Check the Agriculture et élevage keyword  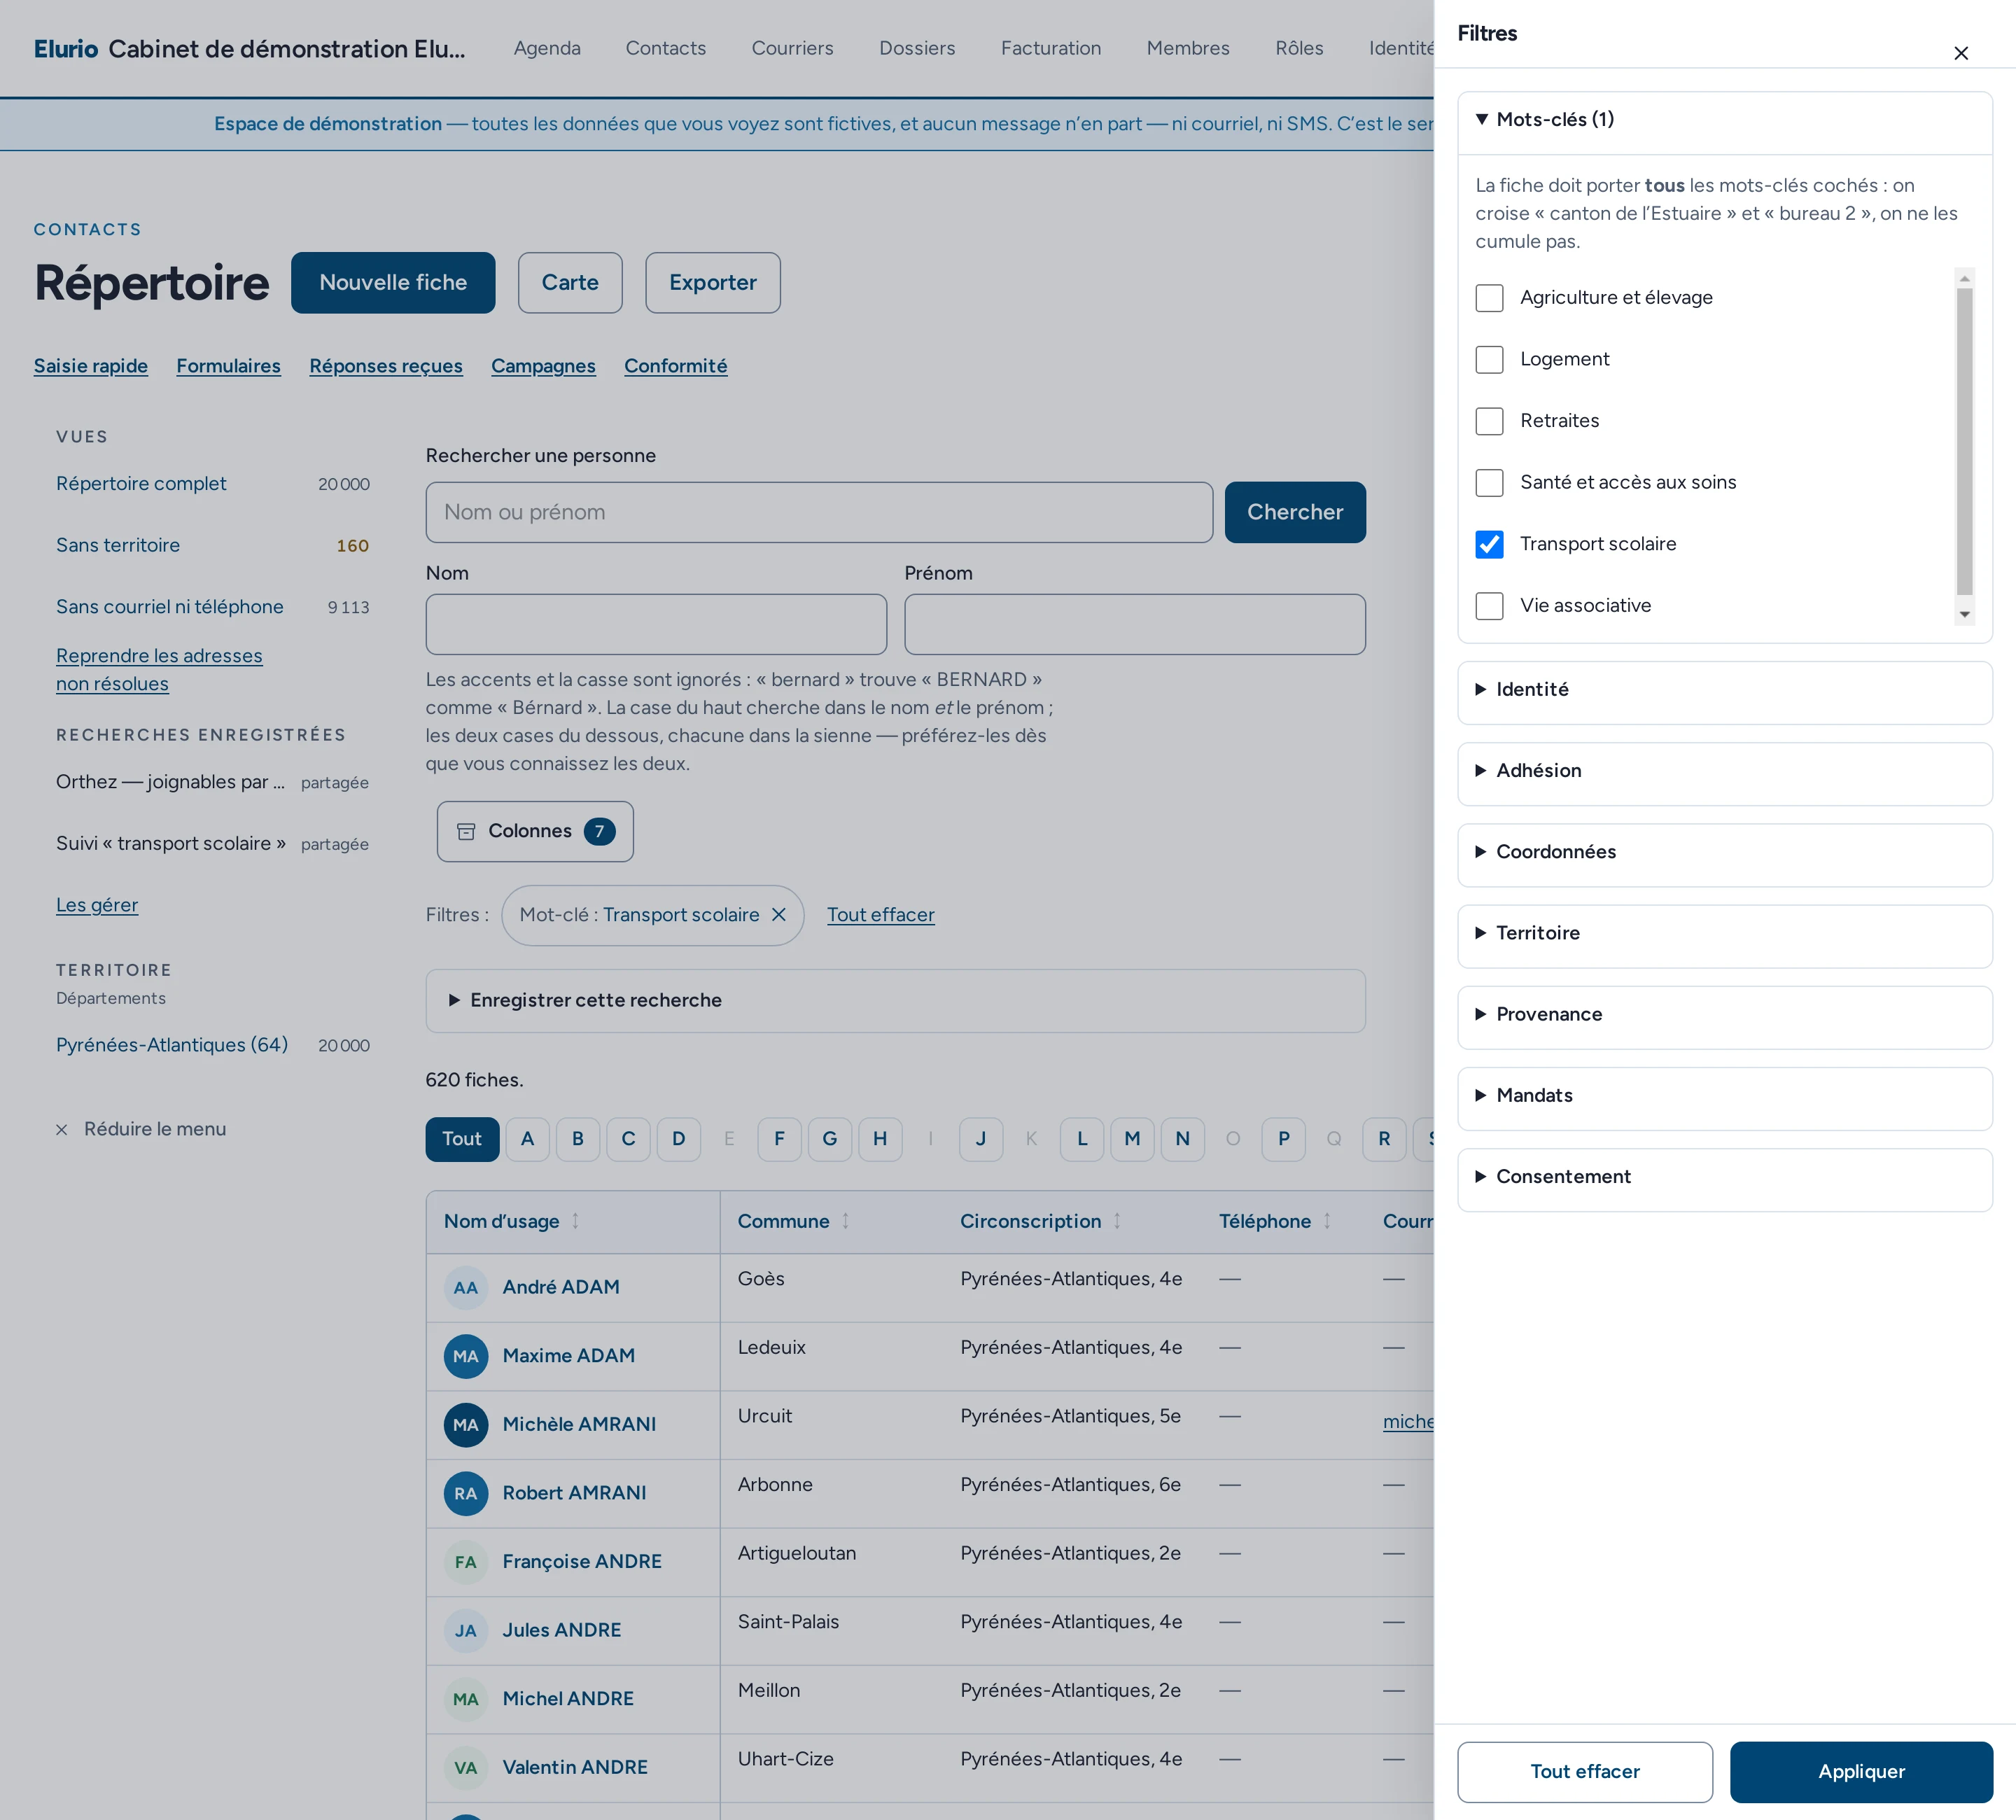(x=1489, y=298)
